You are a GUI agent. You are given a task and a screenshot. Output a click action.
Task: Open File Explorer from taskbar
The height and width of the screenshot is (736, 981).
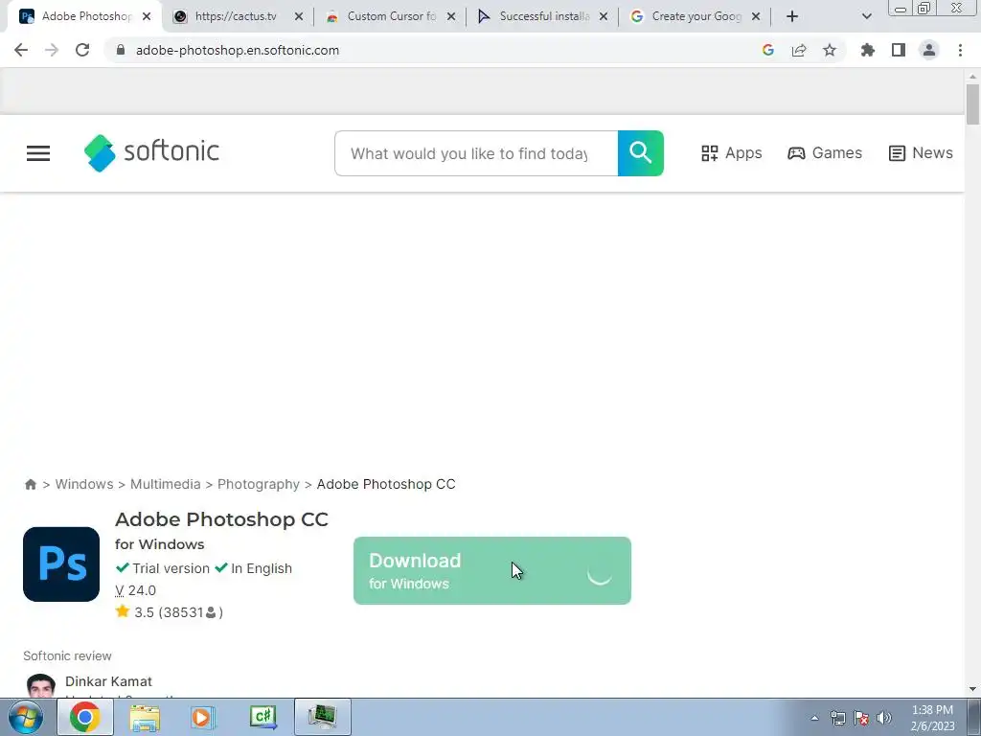(146, 717)
